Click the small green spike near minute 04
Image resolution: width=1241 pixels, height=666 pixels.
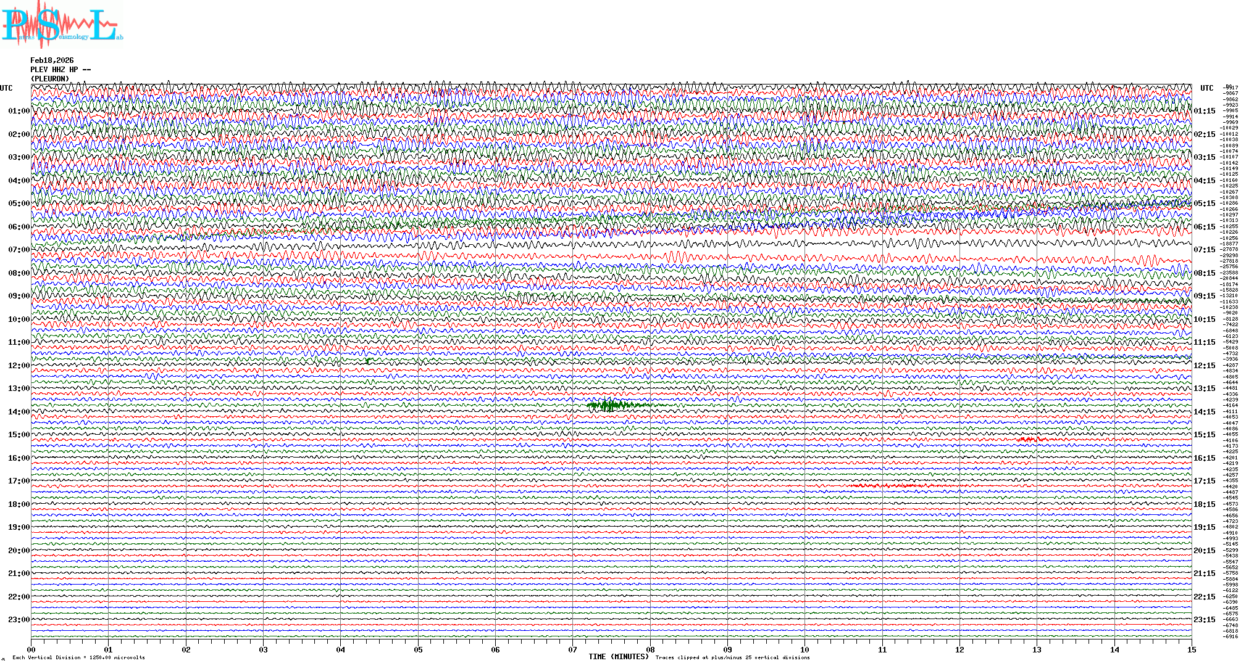click(x=368, y=361)
